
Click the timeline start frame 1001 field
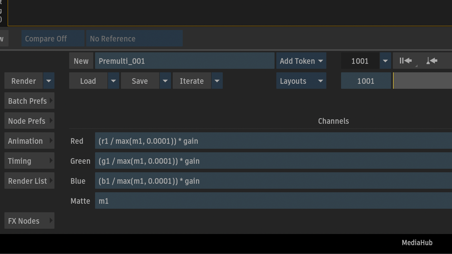pos(366,81)
